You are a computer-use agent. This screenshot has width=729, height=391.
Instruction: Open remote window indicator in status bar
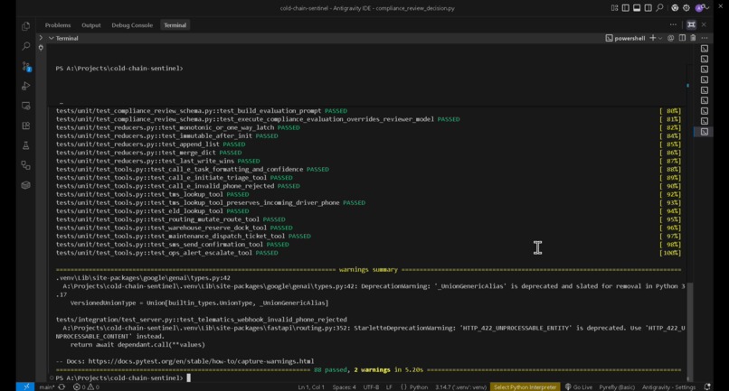(x=25, y=386)
